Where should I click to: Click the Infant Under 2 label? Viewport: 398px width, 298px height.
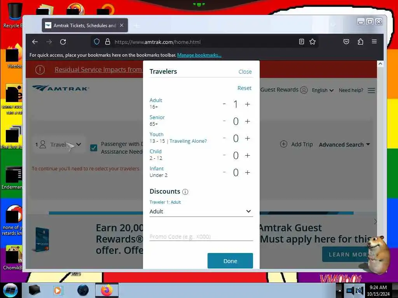pos(159,172)
